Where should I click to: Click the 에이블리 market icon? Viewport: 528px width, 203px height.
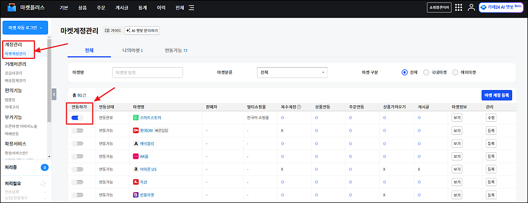click(136, 144)
